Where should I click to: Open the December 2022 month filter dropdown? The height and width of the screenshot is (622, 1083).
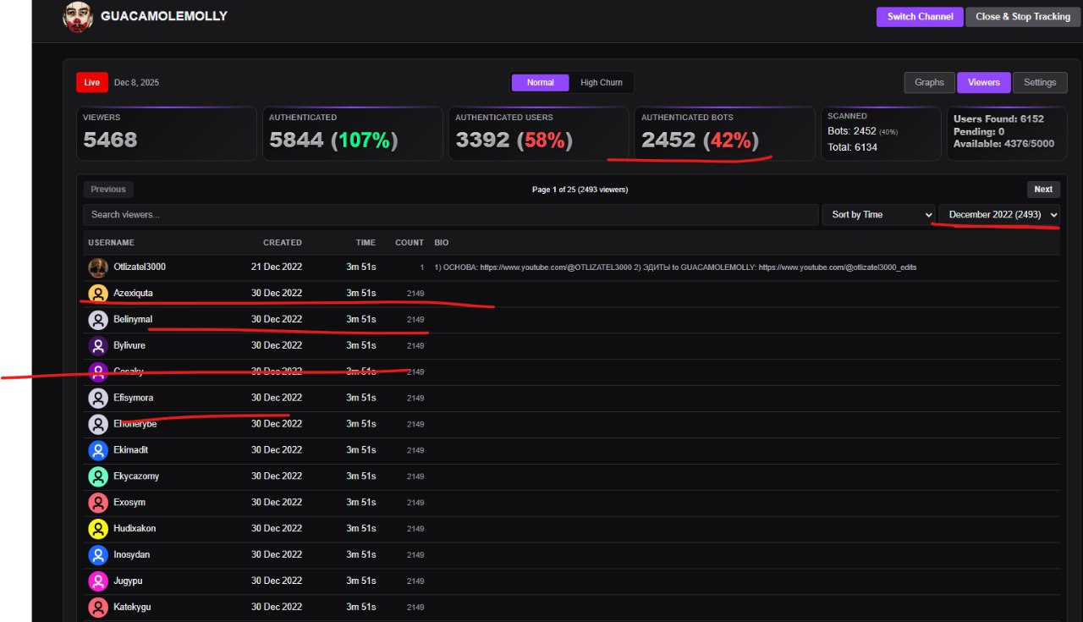[999, 215]
